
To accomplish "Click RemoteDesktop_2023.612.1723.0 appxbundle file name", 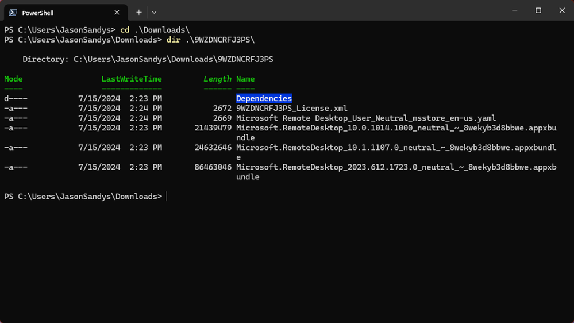I will [396, 172].
